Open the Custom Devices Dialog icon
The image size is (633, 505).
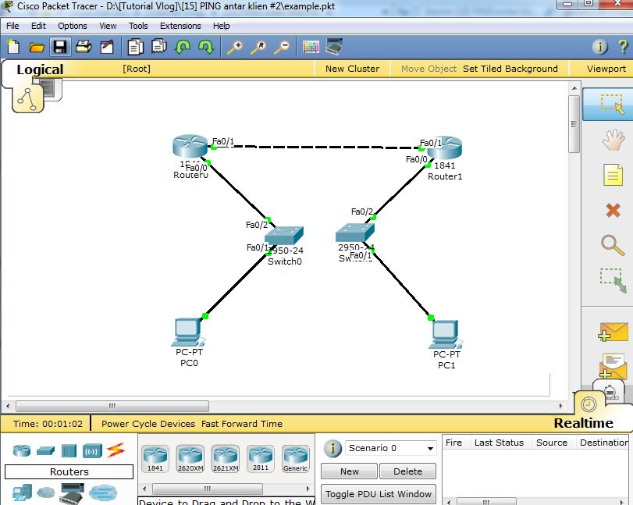pos(334,46)
